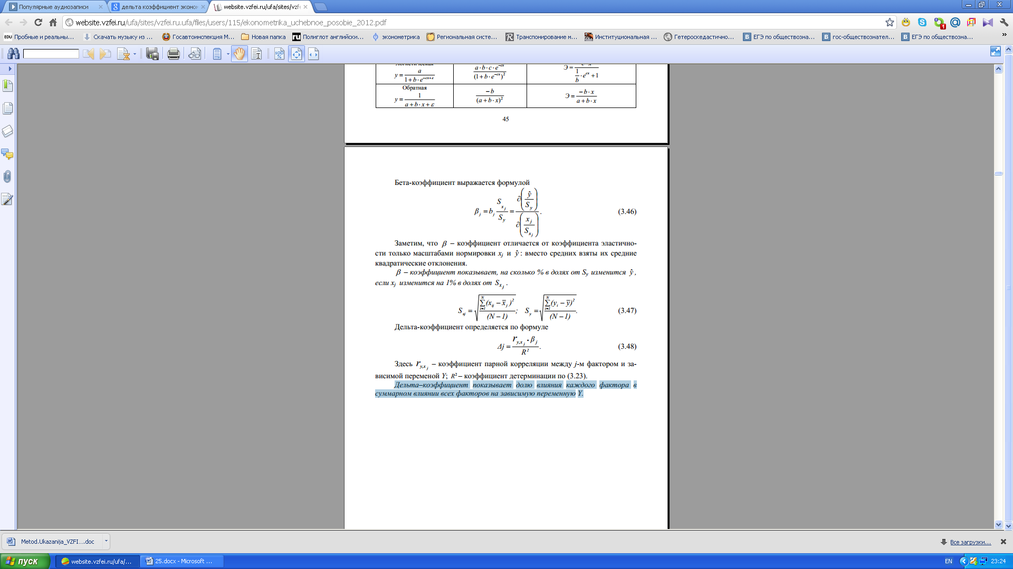Show more bookmarks chevron

coord(1004,35)
